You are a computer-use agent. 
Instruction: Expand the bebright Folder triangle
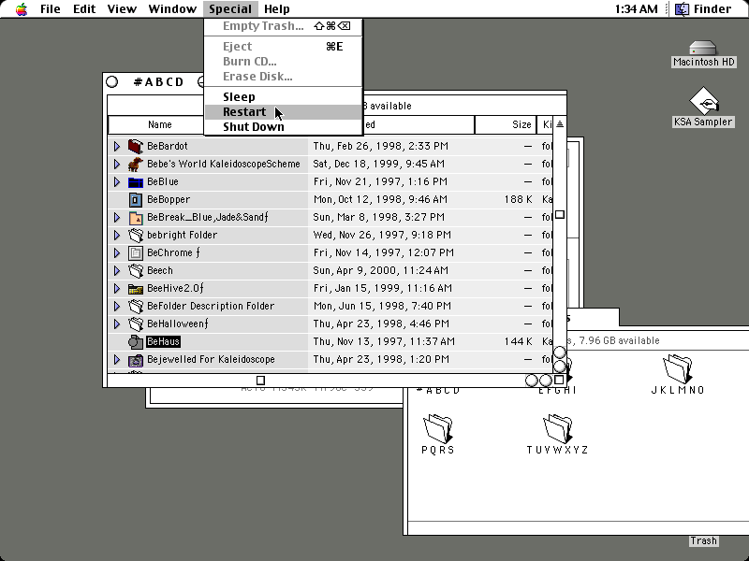pyautogui.click(x=116, y=235)
